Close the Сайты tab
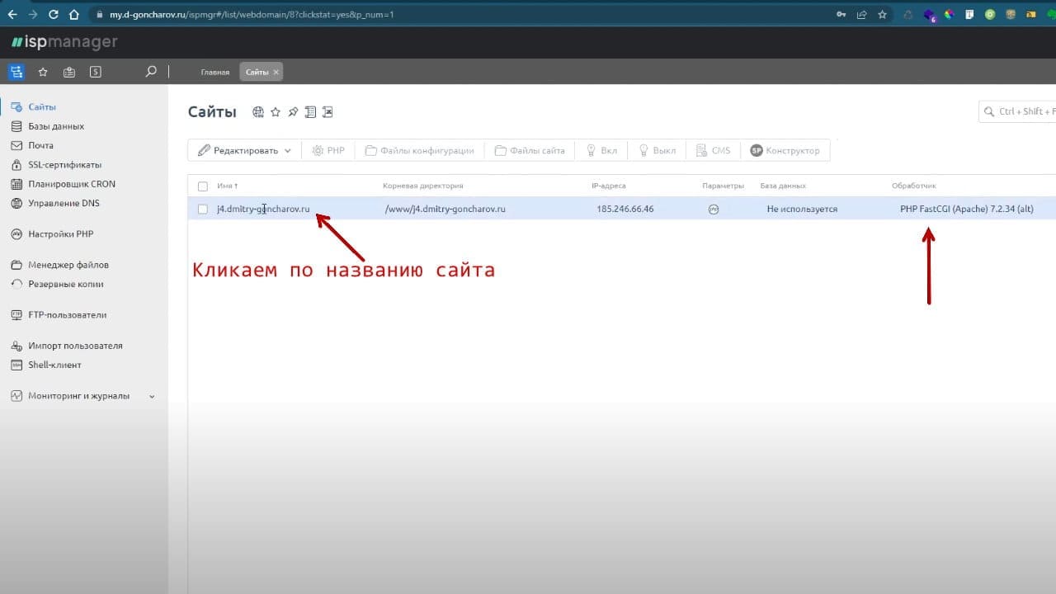This screenshot has height=594, width=1056. click(x=276, y=73)
